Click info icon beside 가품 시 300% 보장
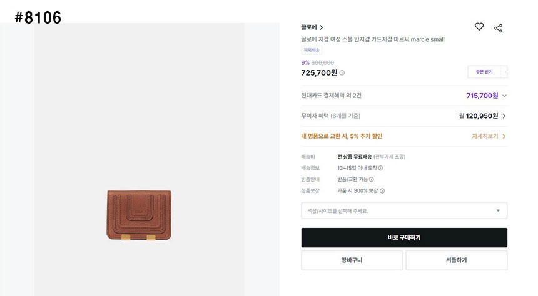The width and height of the screenshot is (538, 296). [x=382, y=191]
